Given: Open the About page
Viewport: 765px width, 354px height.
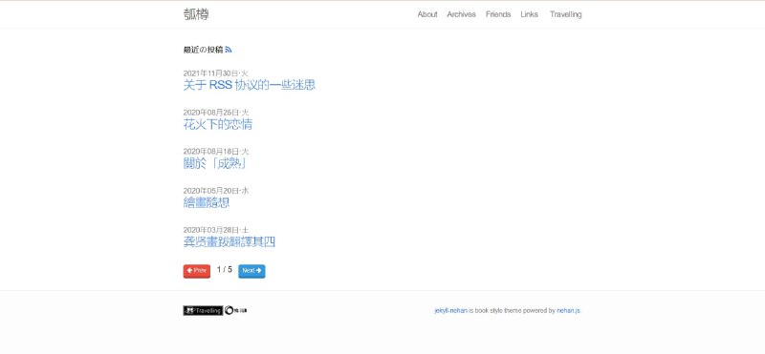Looking at the screenshot, I should [427, 14].
